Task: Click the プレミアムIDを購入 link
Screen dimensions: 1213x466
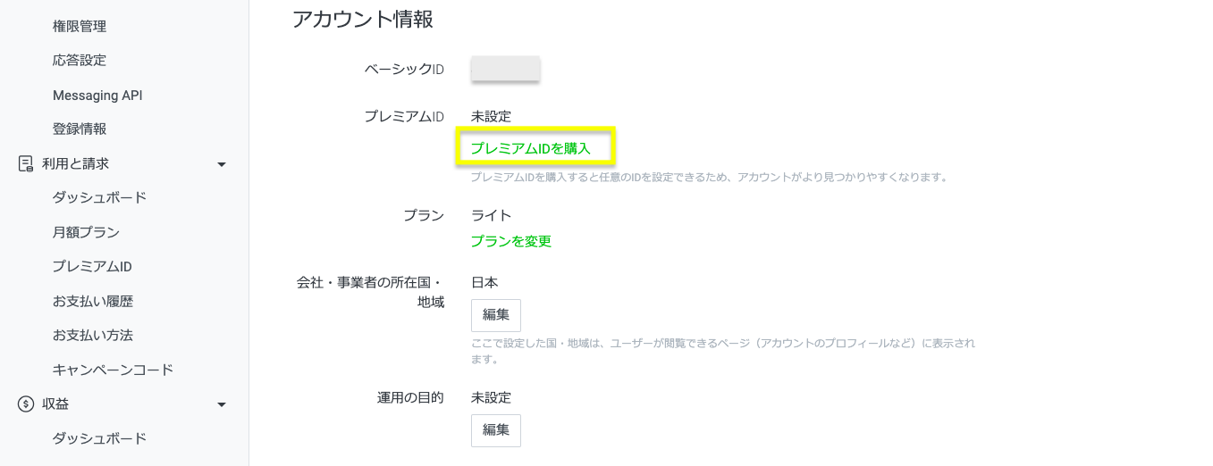Action: pos(531,149)
